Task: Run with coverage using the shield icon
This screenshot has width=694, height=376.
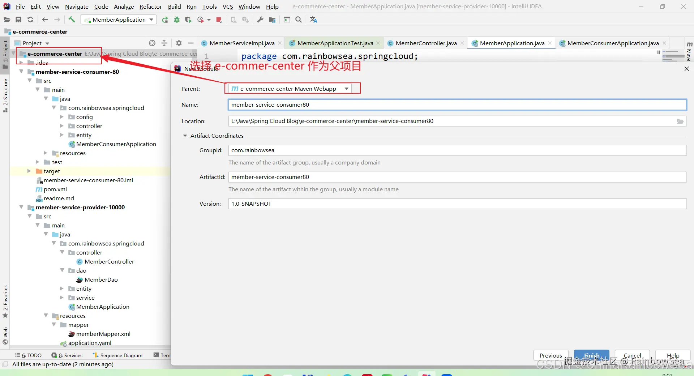Action: [188, 20]
